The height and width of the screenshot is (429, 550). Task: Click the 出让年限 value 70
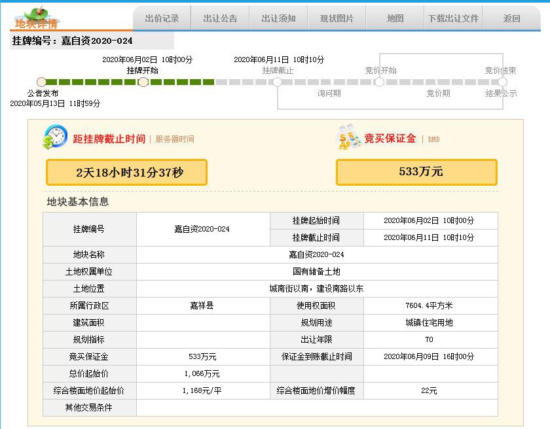(x=430, y=339)
